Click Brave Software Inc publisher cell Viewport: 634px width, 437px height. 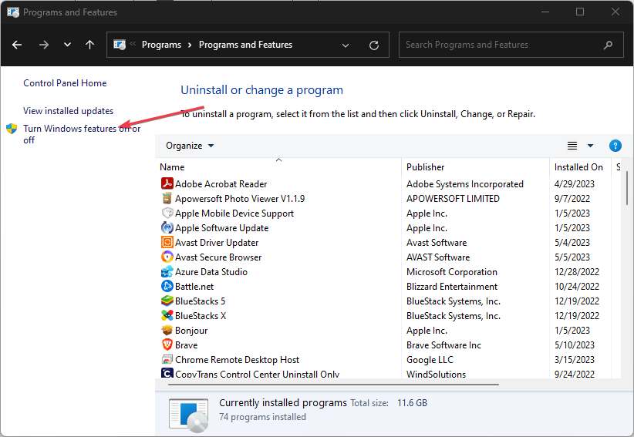pos(443,345)
